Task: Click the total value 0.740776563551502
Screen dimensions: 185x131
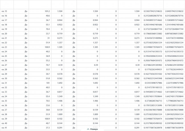Action: coord(174,74)
